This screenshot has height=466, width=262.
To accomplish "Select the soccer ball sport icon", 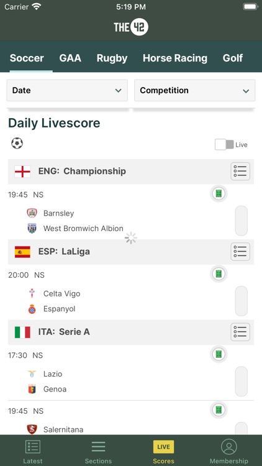I will (17, 144).
